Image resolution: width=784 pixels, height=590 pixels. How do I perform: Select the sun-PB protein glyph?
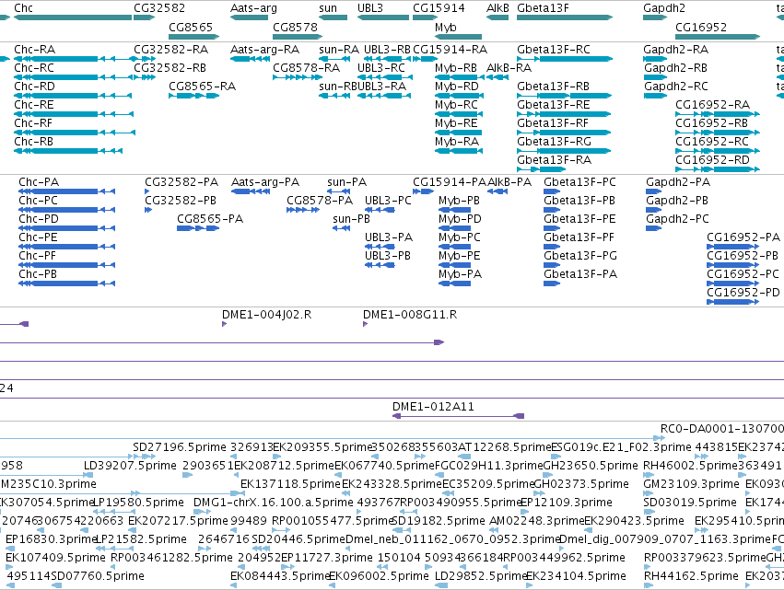point(342,228)
